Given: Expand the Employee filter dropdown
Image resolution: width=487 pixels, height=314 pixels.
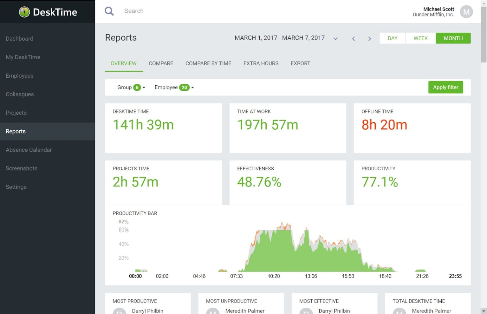Looking at the screenshot, I should [x=174, y=87].
